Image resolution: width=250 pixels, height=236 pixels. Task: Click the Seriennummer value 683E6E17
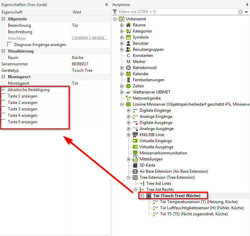click(x=90, y=64)
